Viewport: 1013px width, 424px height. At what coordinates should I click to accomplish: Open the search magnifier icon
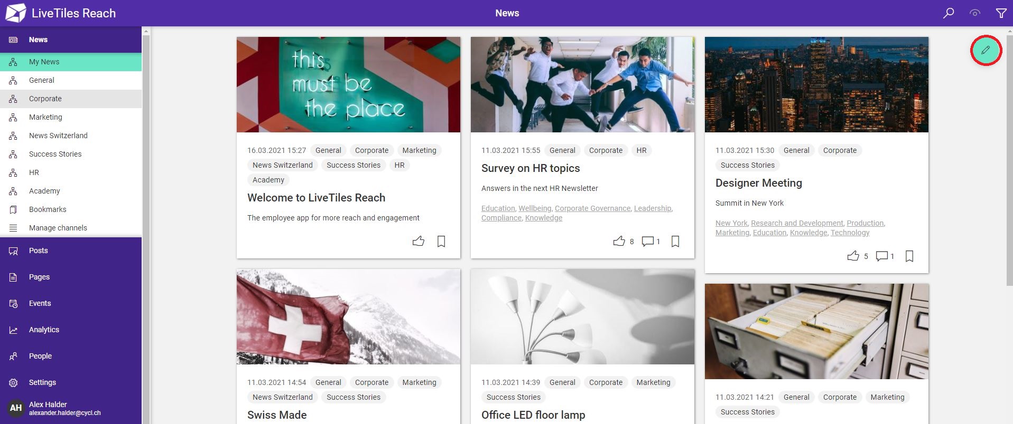point(949,13)
